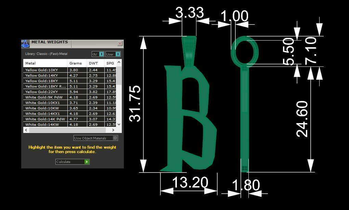349x210 pixels.
Task: Click the vertical scrollbar thumb in the metal list
Action: [x=119, y=75]
